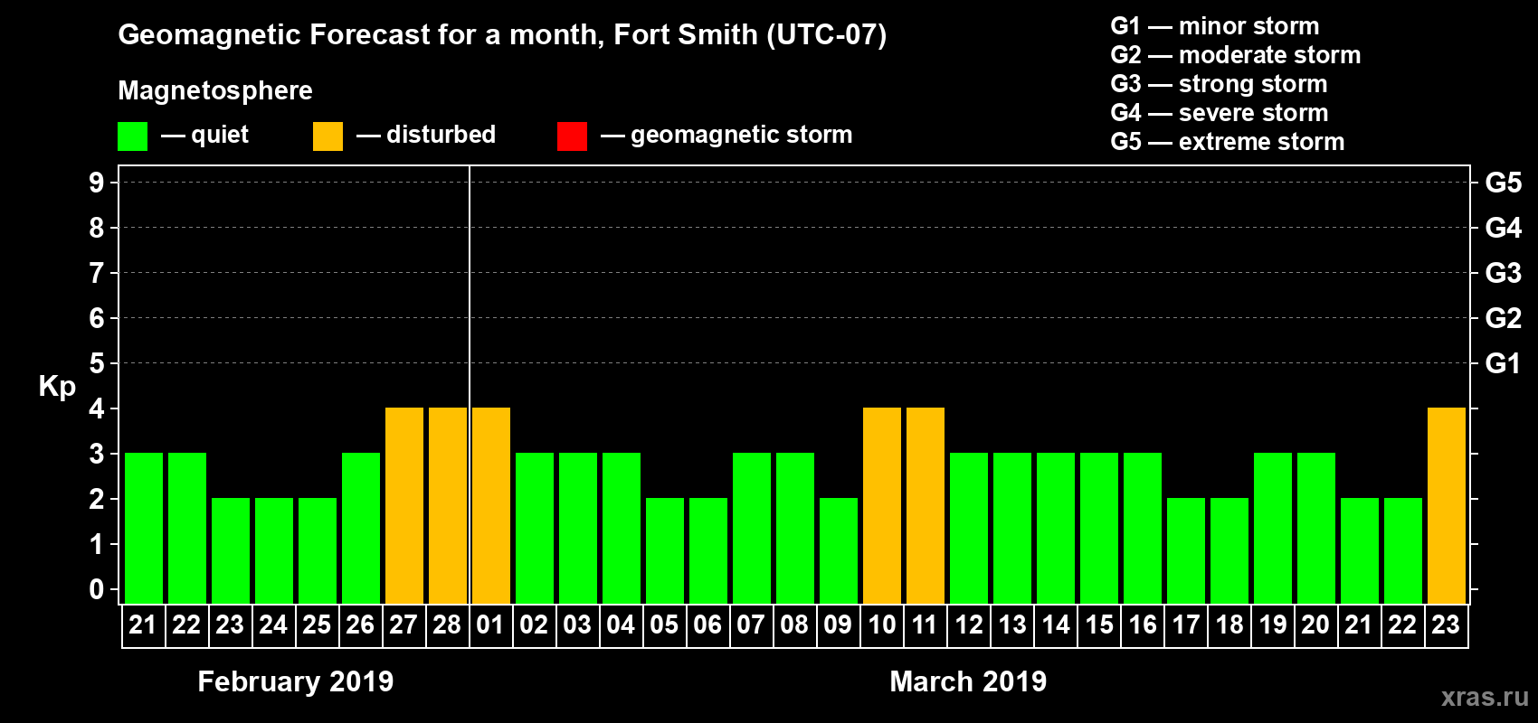Click the Kp axis value 5
The image size is (1538, 723).
(x=97, y=363)
